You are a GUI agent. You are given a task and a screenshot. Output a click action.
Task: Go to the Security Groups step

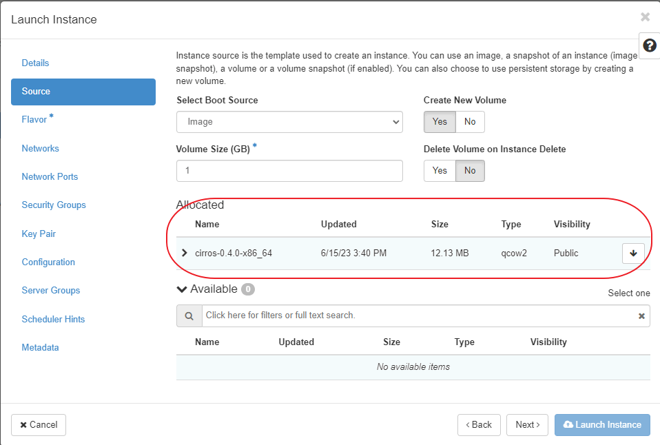click(x=54, y=205)
